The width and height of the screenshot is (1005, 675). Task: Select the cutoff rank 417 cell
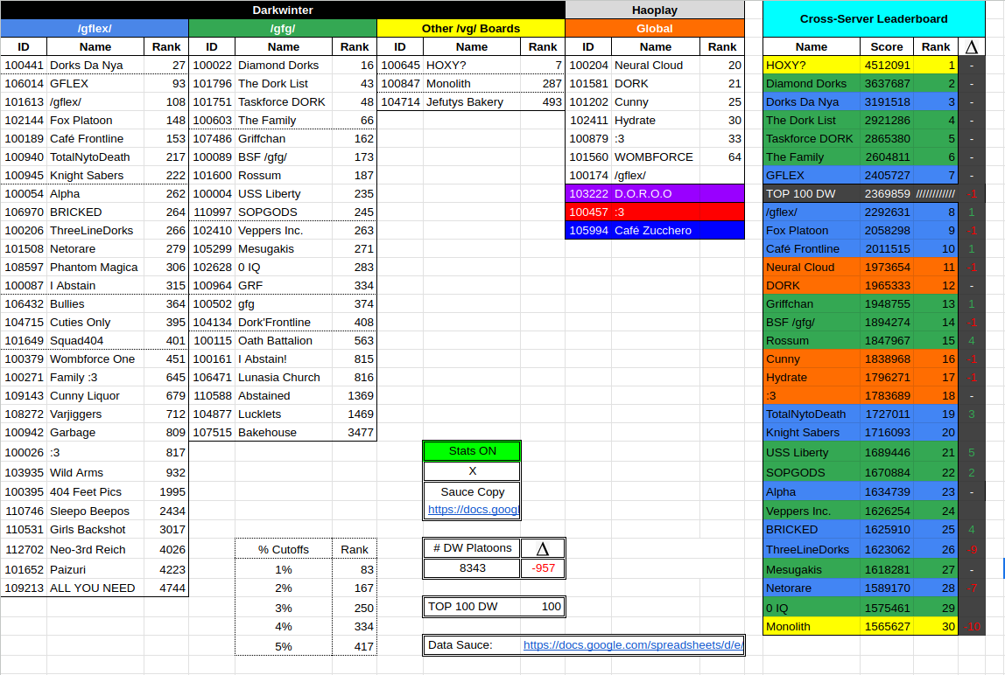click(x=355, y=646)
